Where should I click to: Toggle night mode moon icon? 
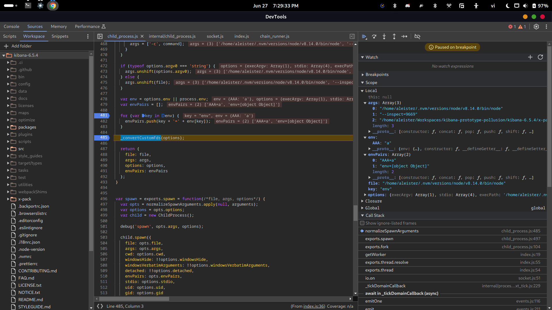(508, 6)
